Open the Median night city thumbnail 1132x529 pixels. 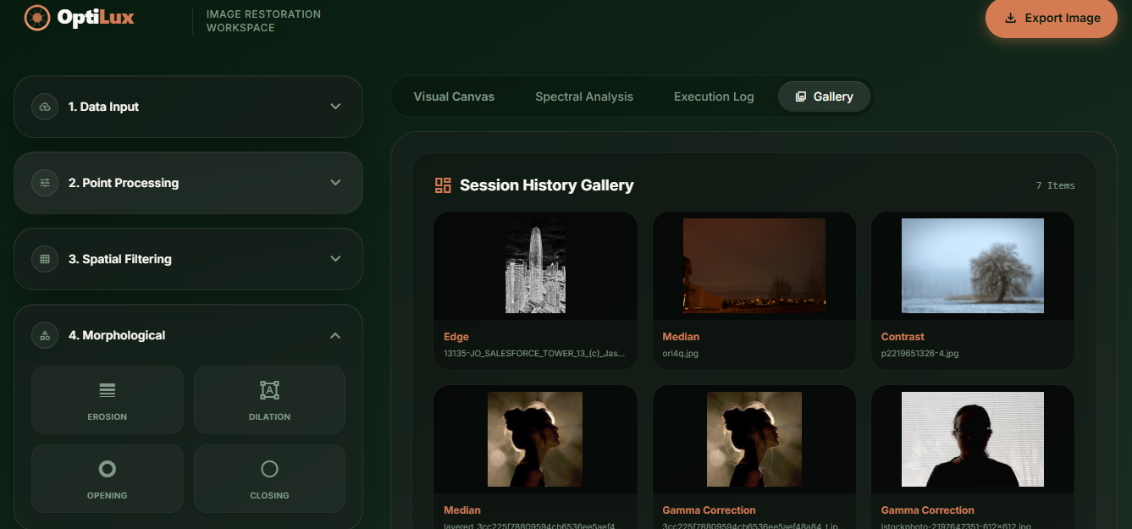pos(754,266)
